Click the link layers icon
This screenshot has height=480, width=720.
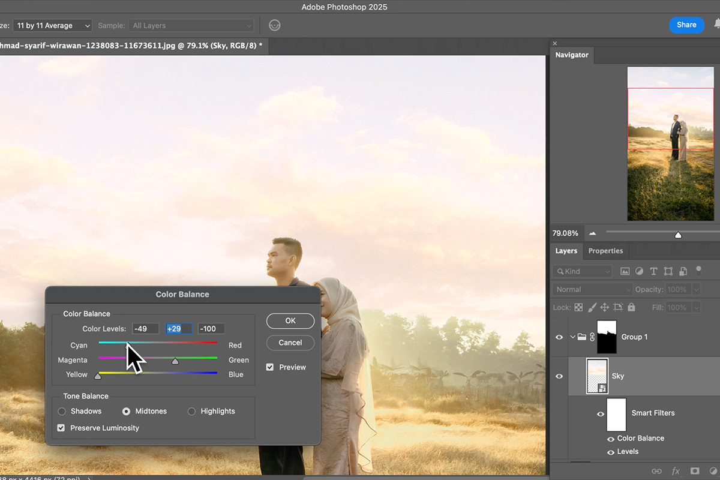(x=656, y=471)
